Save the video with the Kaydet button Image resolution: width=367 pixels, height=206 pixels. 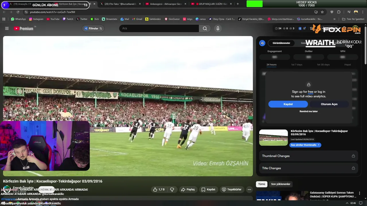pos(208,189)
